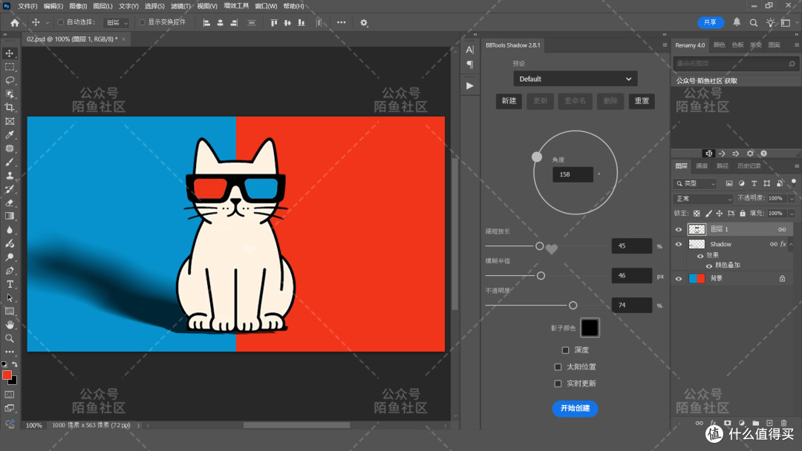The width and height of the screenshot is (802, 451).
Task: Open the fill 填充 dropdown arrow
Action: [792, 214]
